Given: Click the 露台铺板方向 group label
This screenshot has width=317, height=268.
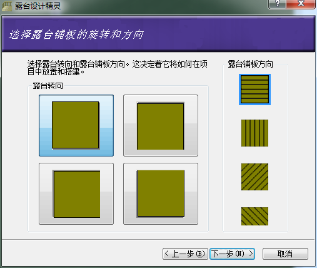Looking at the screenshot, I should pos(250,64).
